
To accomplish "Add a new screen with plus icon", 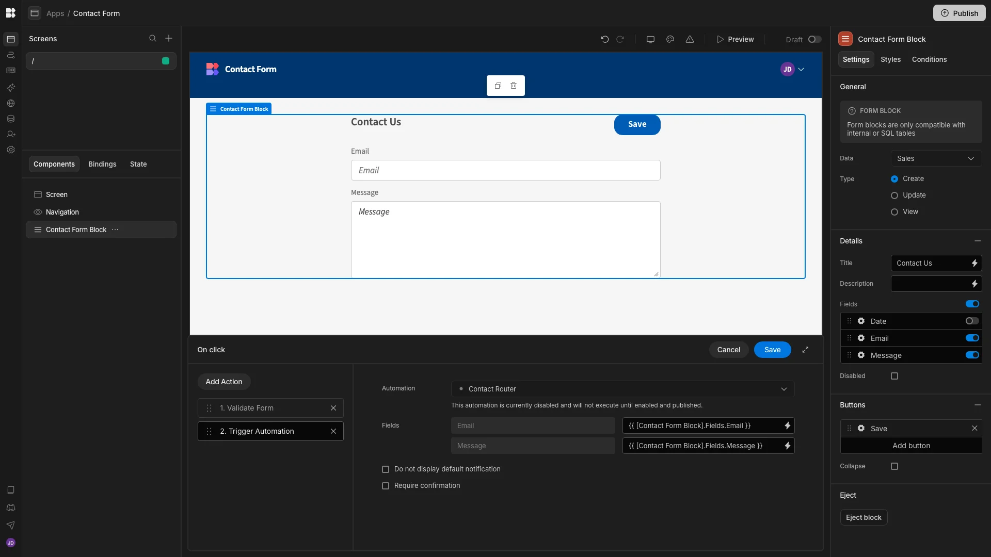I will [169, 39].
